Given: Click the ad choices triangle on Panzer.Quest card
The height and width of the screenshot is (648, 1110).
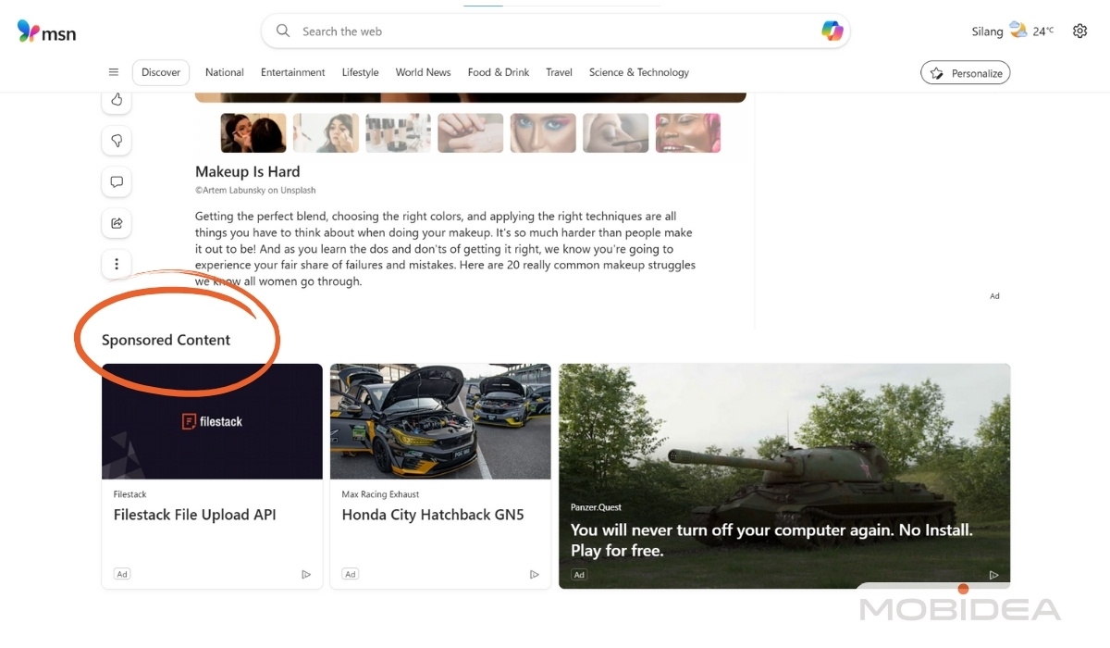Looking at the screenshot, I should pos(994,575).
